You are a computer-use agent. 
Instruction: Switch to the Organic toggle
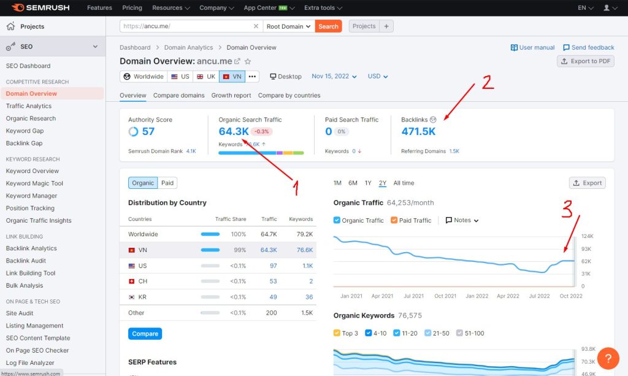click(x=143, y=183)
